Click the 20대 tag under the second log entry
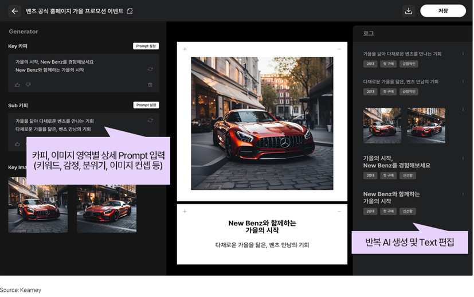The image size is (474, 297). [370, 92]
